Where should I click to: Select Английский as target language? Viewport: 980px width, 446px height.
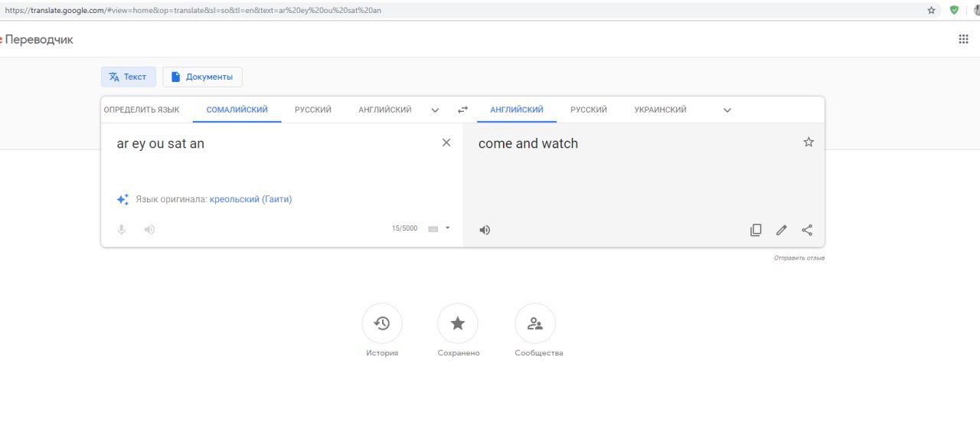pos(517,110)
